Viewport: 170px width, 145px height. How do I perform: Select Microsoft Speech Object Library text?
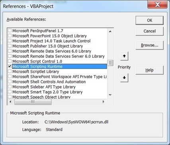[x=41, y=97]
